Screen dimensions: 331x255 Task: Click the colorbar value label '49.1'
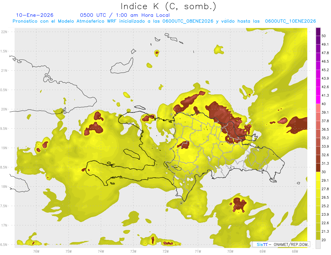(325, 44)
